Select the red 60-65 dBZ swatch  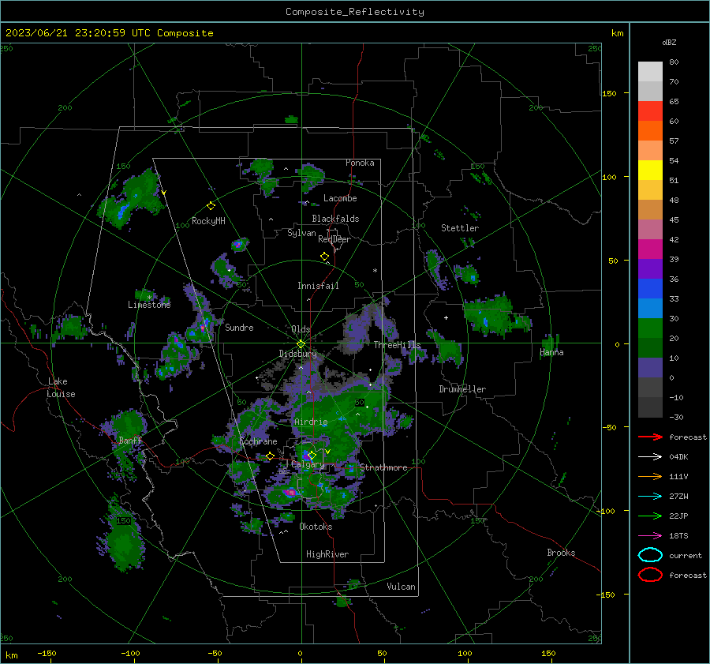(x=650, y=111)
